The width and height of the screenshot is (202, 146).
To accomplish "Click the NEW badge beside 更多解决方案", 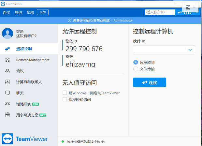I will (x=43, y=115).
